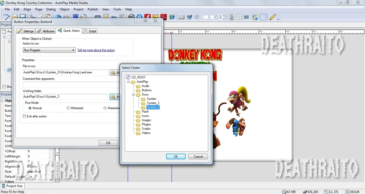This screenshot has width=365, height=194.
Task: Enable the Exit after action checkbox
Action: tap(25, 116)
